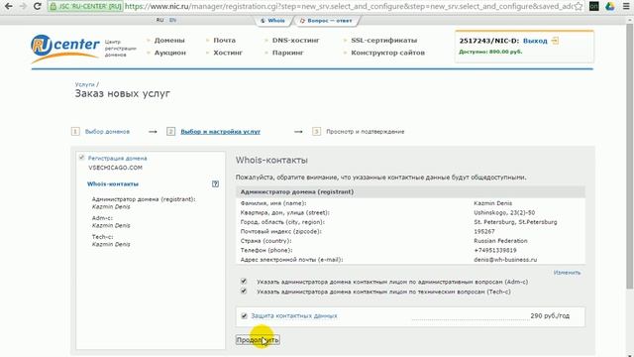The image size is (634, 357).
Task: Open the Хостинг menu item
Action: coord(228,53)
